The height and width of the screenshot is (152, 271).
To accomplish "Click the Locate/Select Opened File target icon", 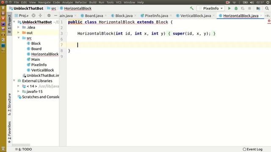I will pyautogui.click(x=33, y=16).
